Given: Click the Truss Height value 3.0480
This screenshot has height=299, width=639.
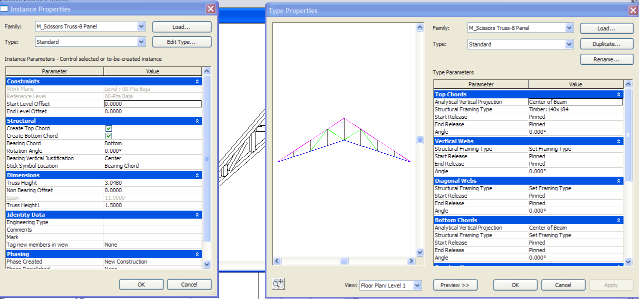Looking at the screenshot, I should [x=152, y=183].
